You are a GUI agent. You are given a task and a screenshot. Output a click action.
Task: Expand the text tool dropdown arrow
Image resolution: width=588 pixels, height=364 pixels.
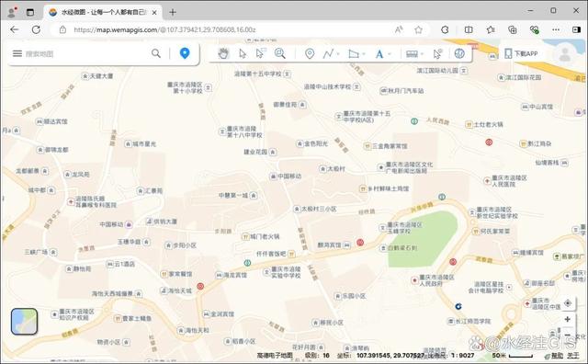(x=389, y=54)
